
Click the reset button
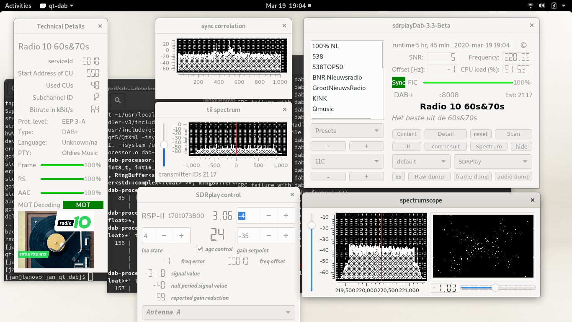click(481, 134)
